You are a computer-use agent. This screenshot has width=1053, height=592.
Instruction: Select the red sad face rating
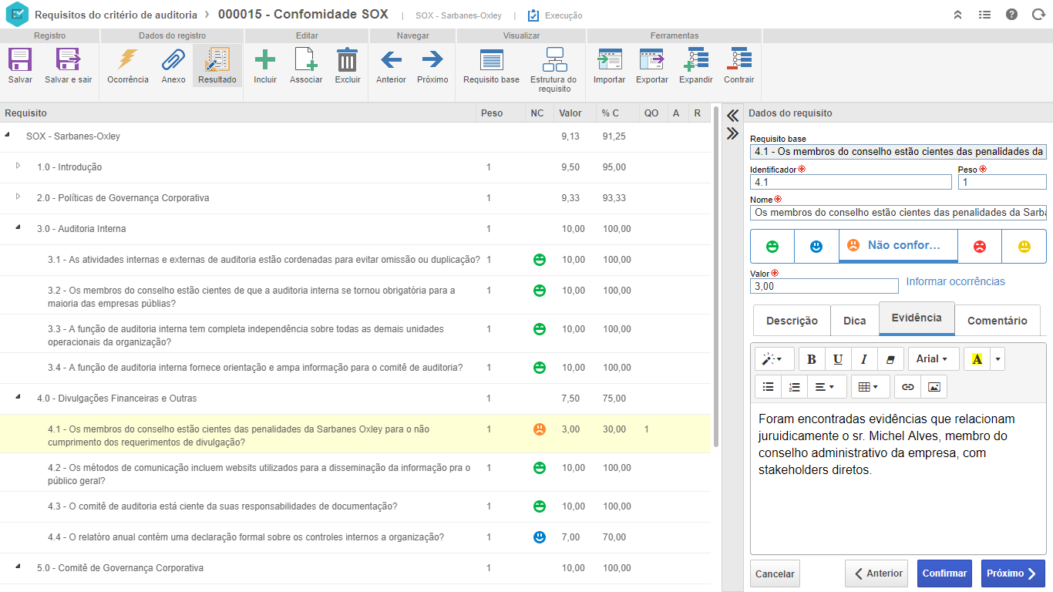pyautogui.click(x=979, y=247)
